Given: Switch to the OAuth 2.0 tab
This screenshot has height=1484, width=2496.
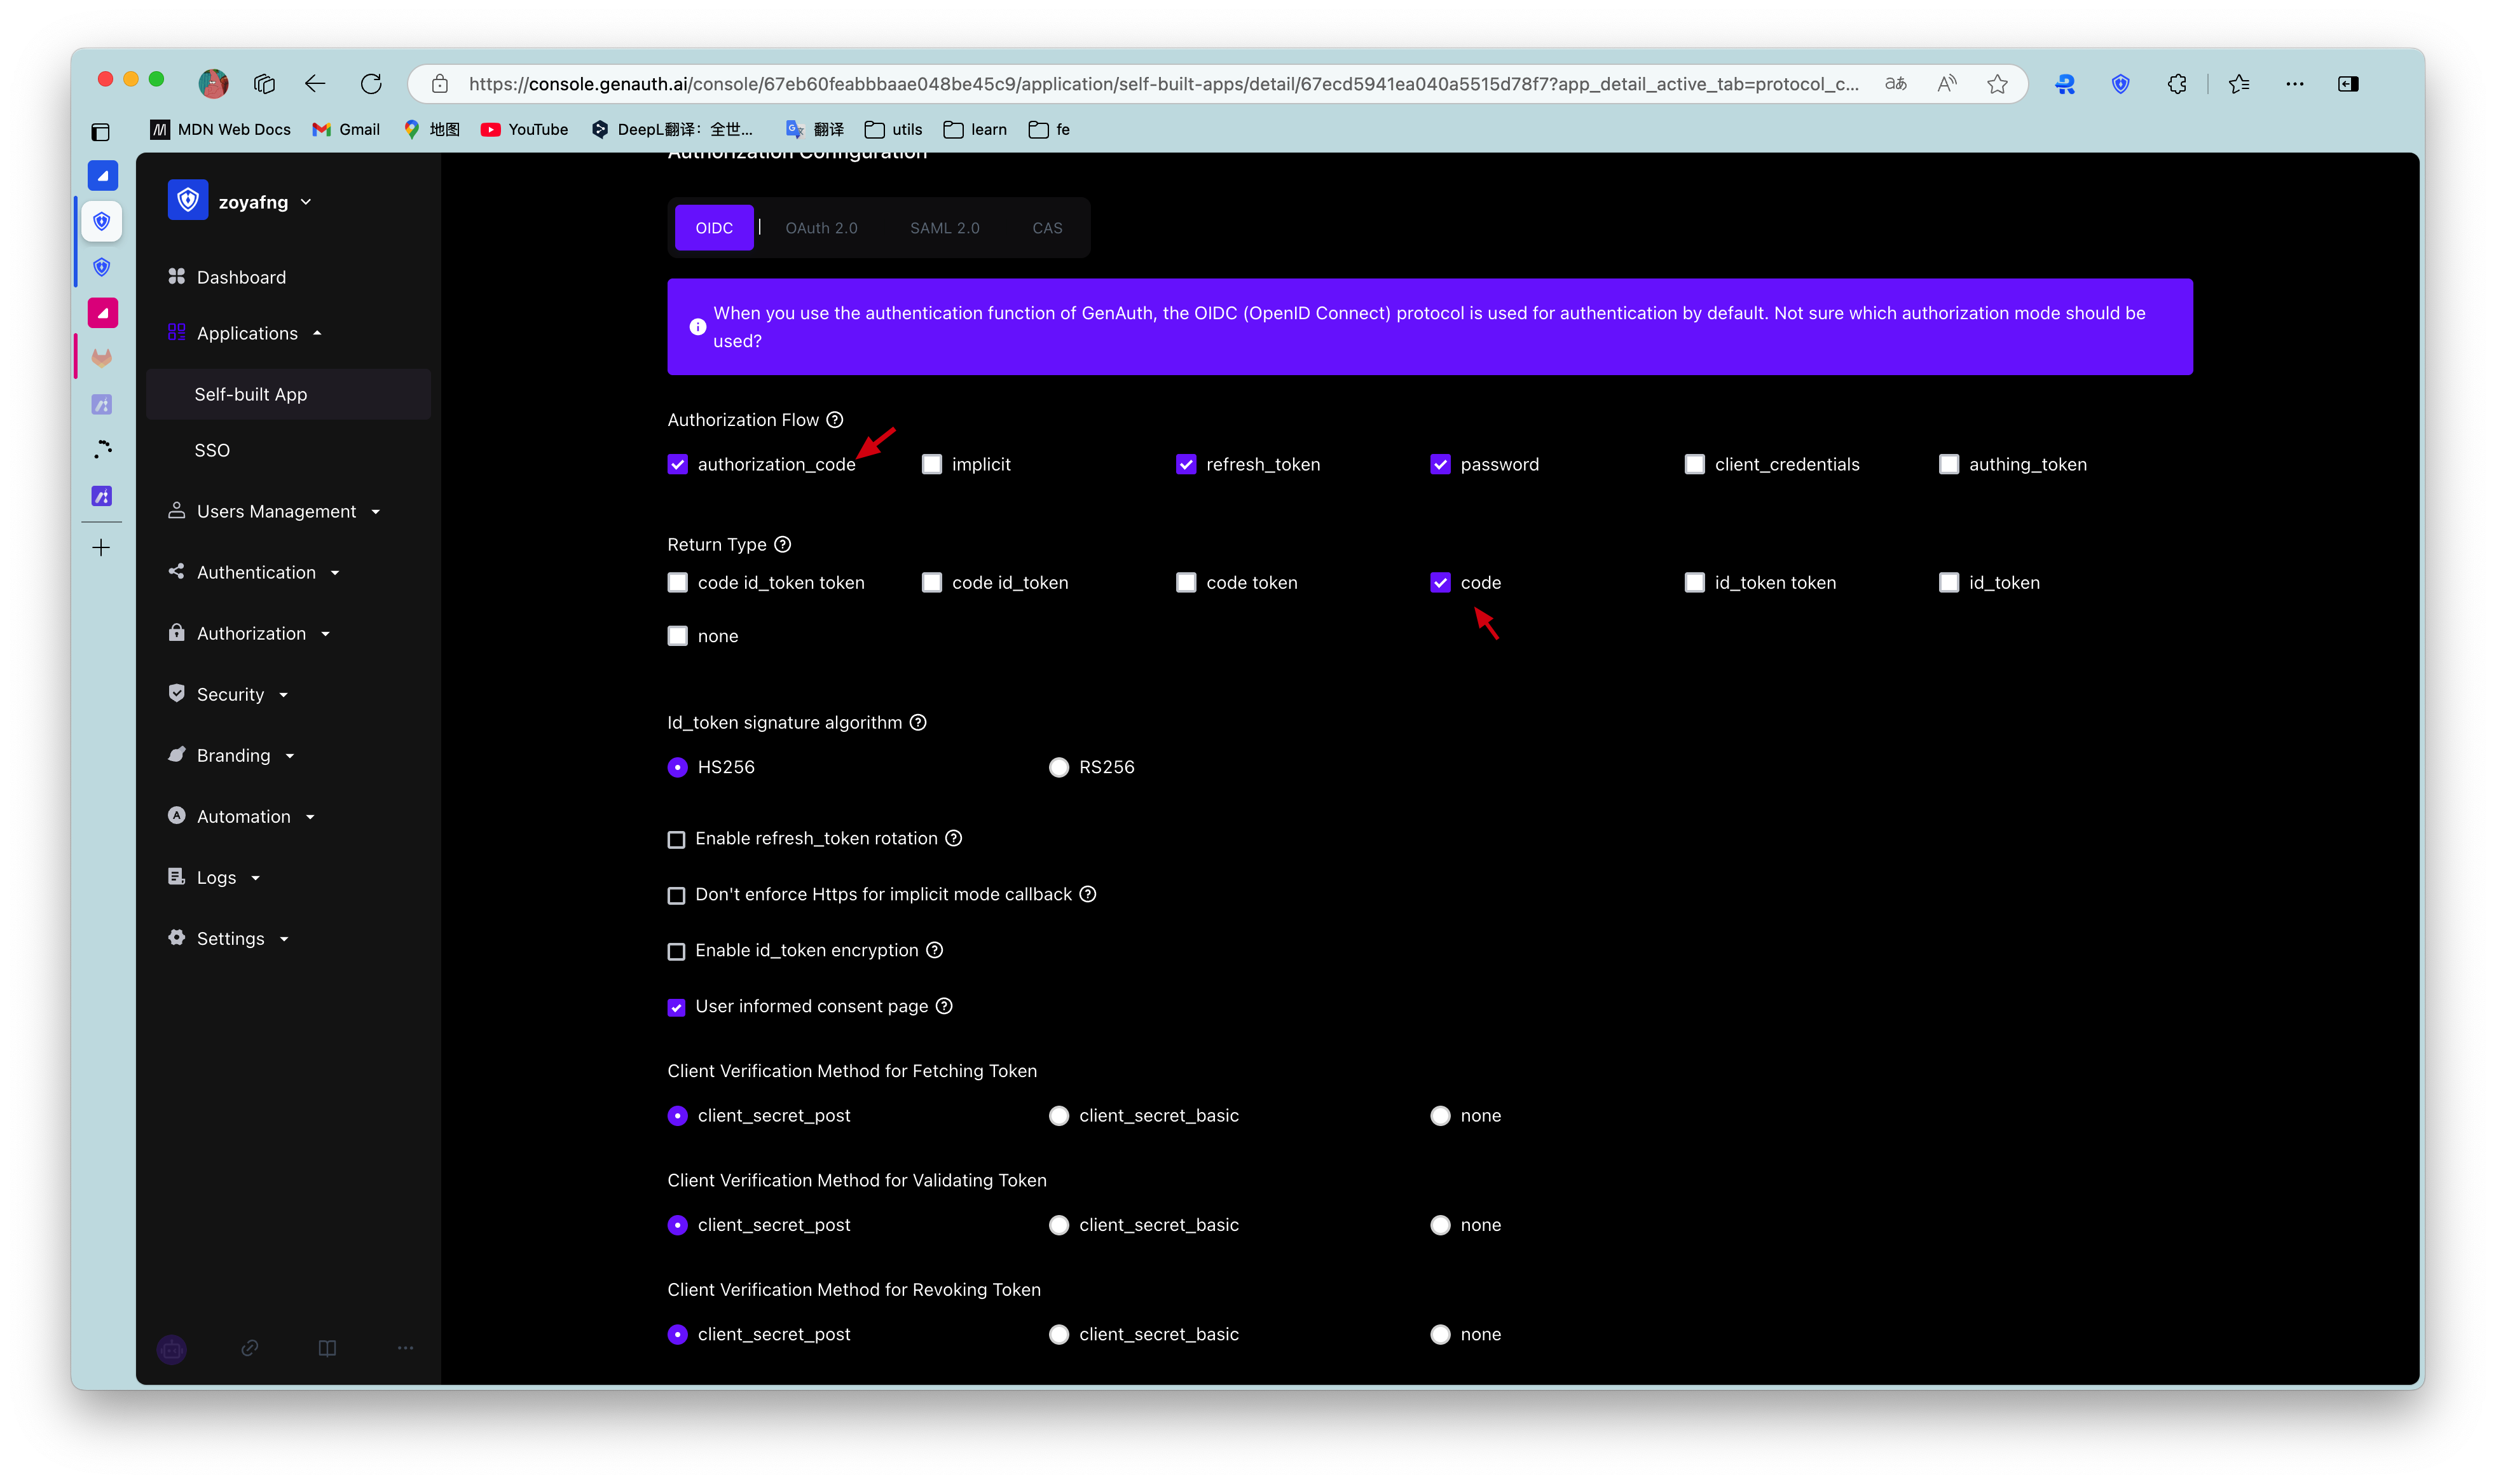Looking at the screenshot, I should [x=821, y=228].
